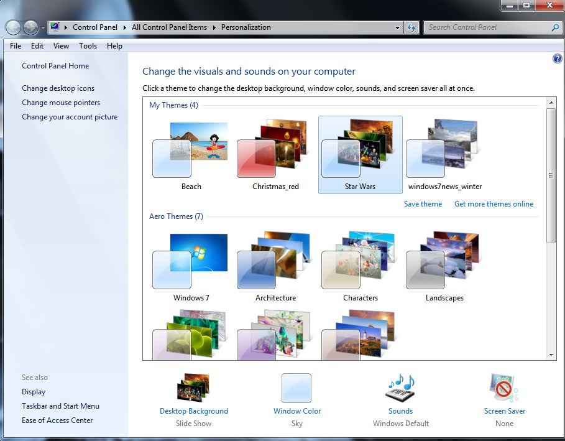
Task: Click the theme list scroll down arrow
Action: coord(551,355)
